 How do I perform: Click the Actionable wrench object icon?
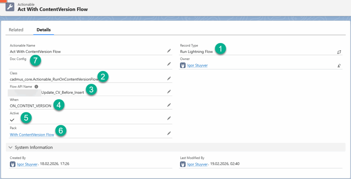[10, 7]
